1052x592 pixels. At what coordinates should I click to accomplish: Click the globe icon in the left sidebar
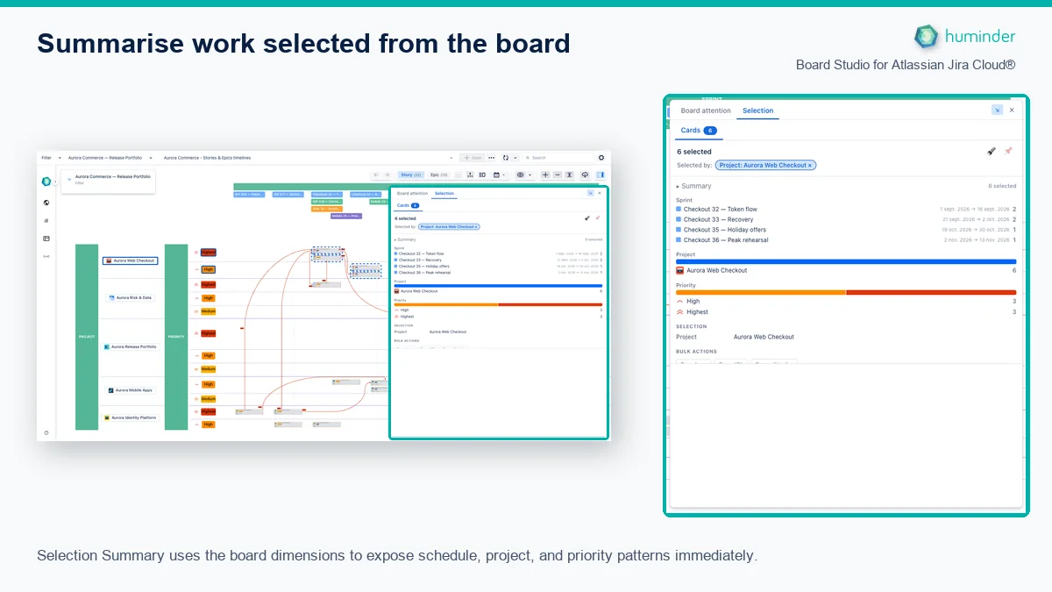(x=46, y=203)
